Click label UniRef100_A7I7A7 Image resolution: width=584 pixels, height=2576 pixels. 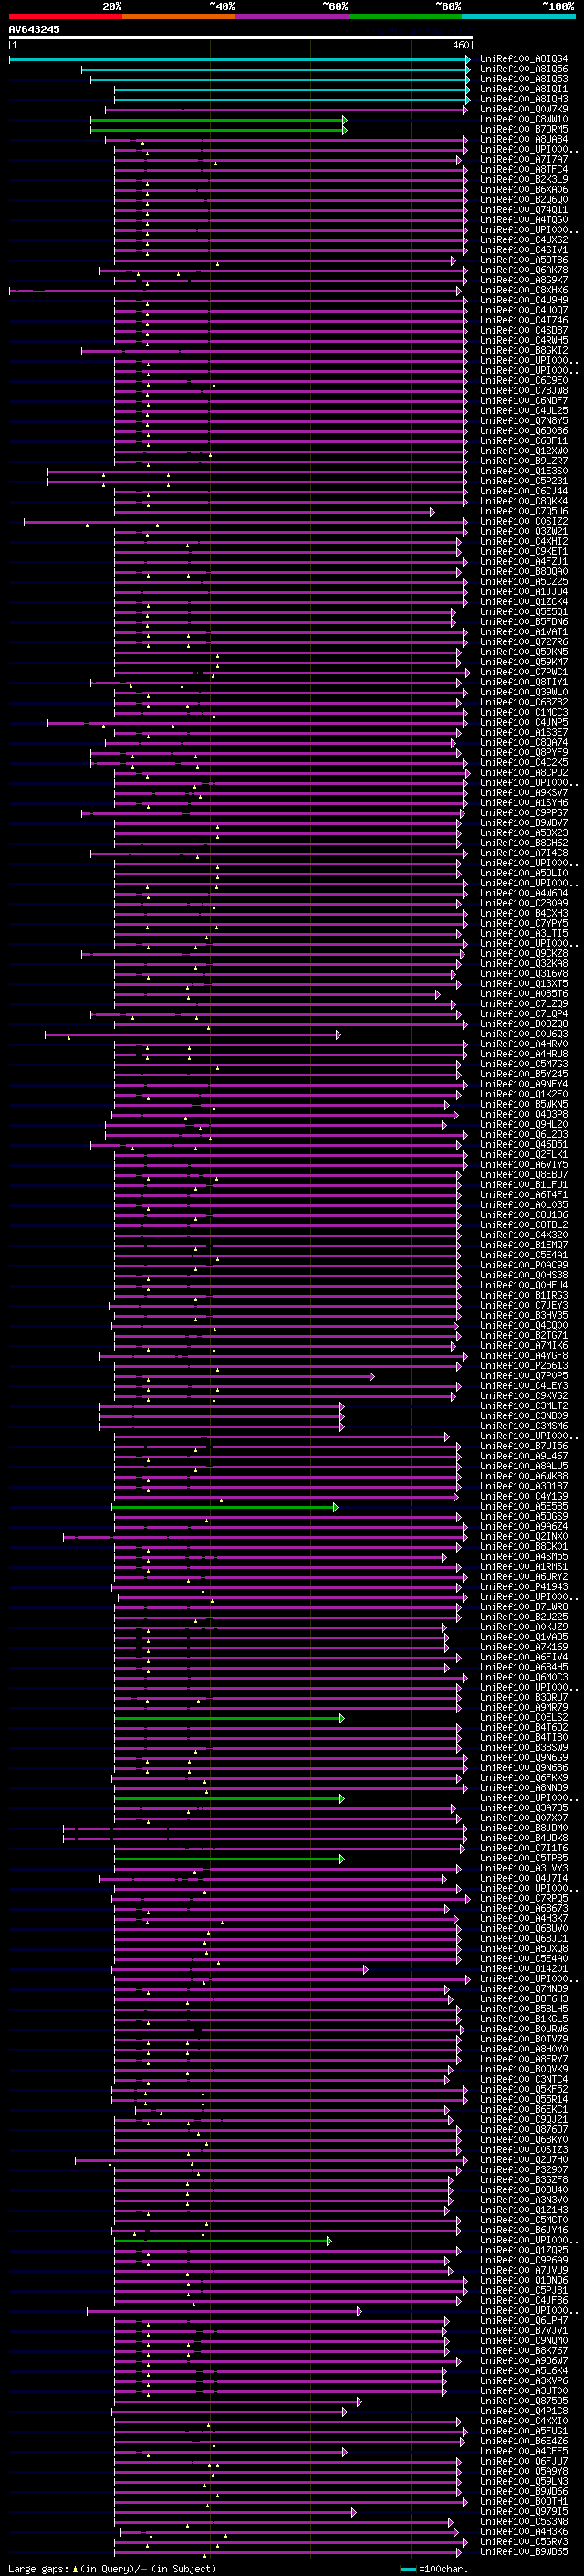tap(524, 159)
